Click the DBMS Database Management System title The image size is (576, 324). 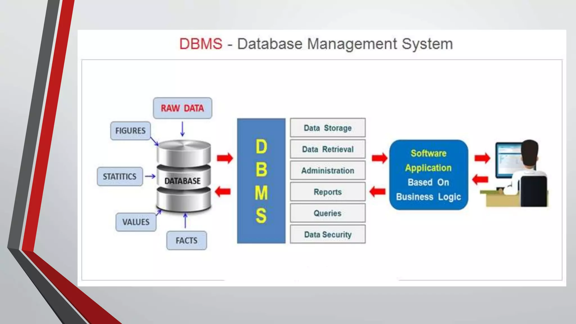(x=316, y=44)
